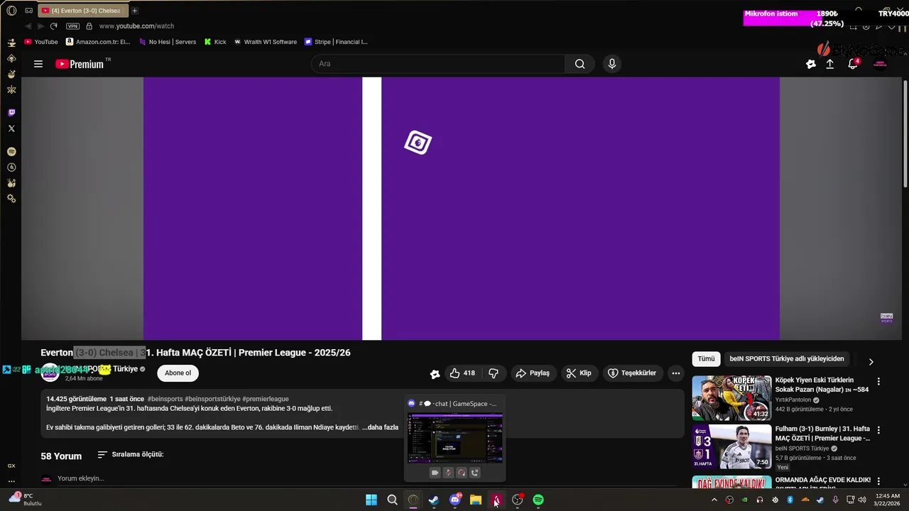This screenshot has width=909, height=511.
Task: Open the clock showing 12:45 AM
Action: 888,500
